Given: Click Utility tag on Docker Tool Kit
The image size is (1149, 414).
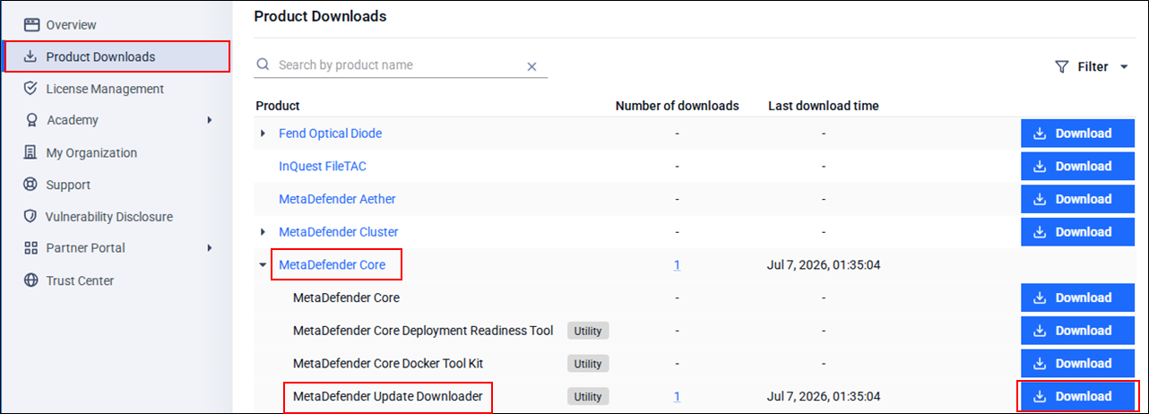Looking at the screenshot, I should 588,364.
